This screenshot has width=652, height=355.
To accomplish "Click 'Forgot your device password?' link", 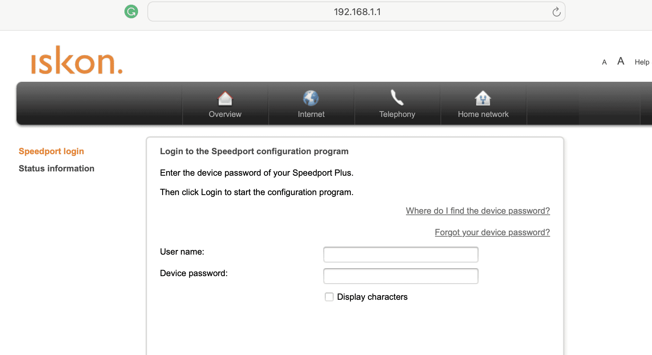I will click(492, 232).
